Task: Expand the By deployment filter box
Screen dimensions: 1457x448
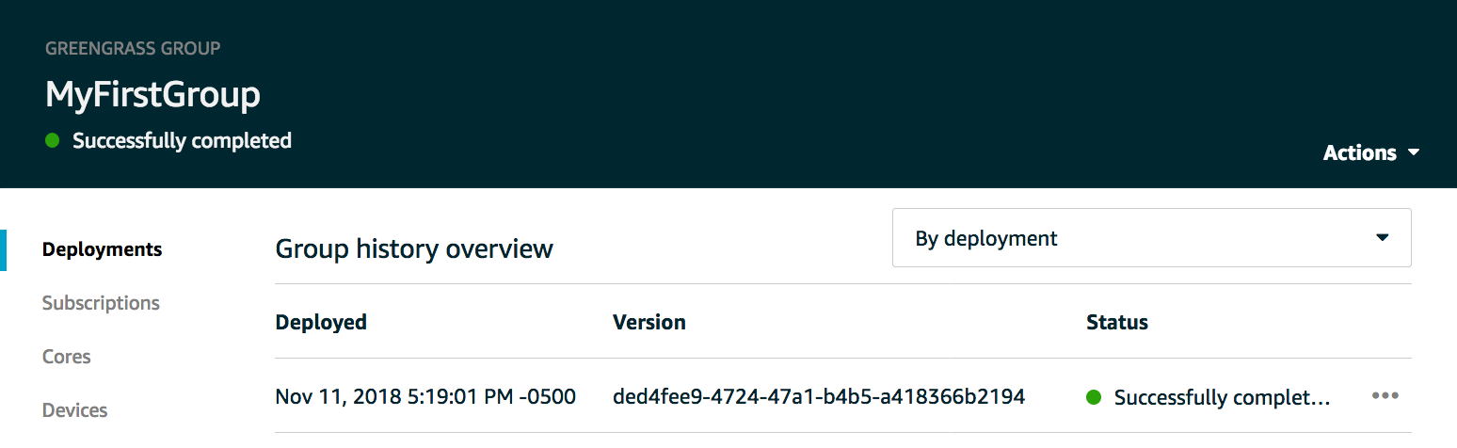Action: click(1150, 238)
